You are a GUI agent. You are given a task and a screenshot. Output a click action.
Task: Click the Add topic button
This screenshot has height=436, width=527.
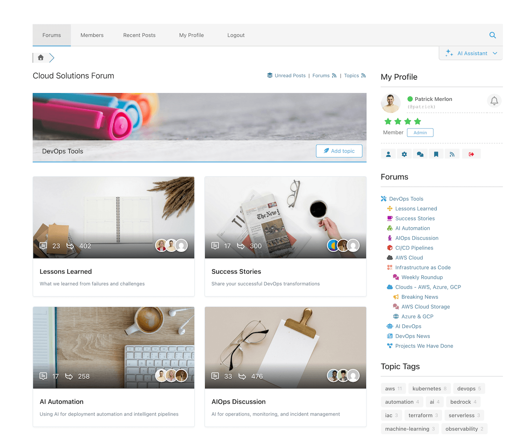tap(339, 151)
